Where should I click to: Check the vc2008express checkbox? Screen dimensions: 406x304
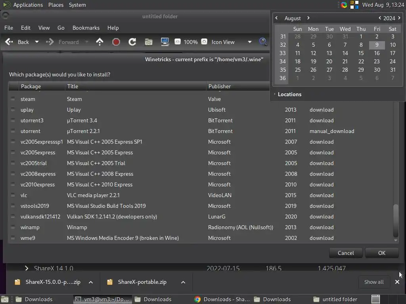(x=13, y=174)
